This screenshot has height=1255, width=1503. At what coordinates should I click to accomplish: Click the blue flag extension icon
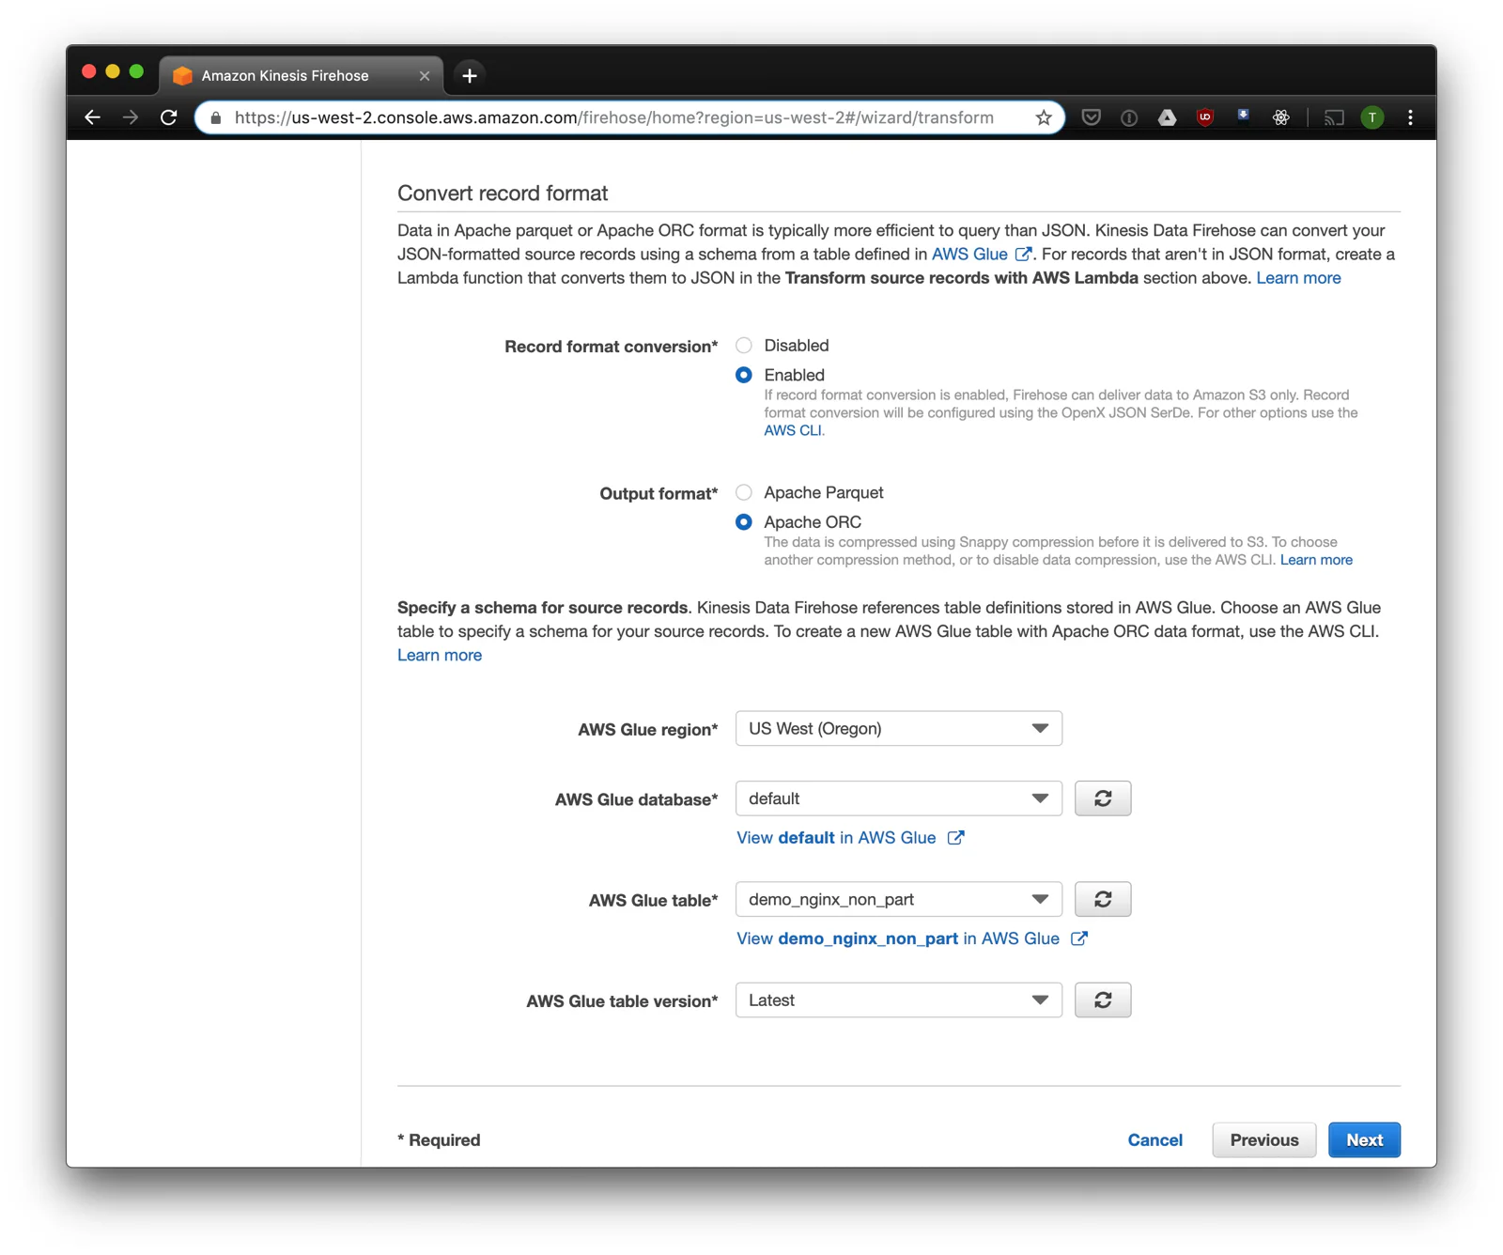pos(1243,116)
